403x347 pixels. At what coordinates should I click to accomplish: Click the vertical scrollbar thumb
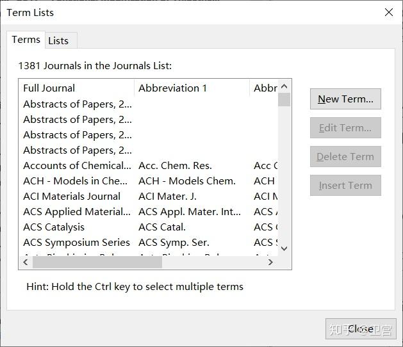pyautogui.click(x=284, y=100)
